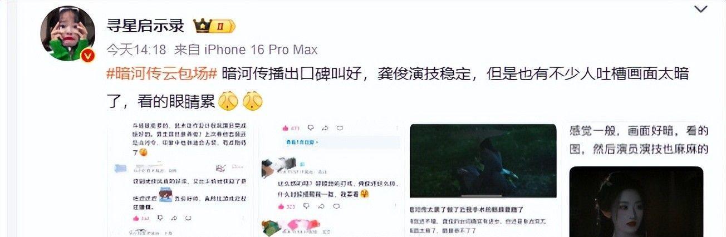Click the 今天14:18 post timestamp
This screenshot has width=726, height=237.
pos(136,50)
